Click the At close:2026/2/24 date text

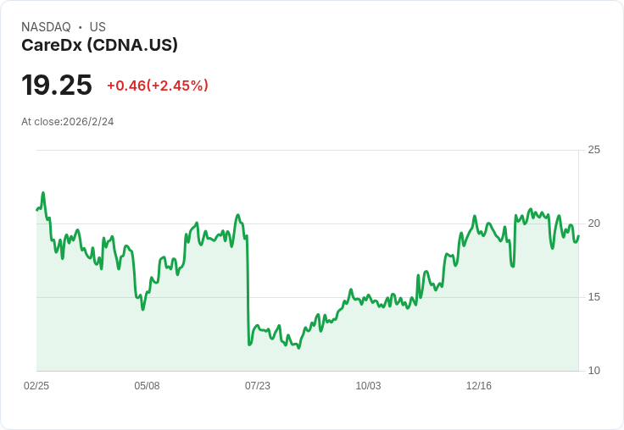coord(68,122)
